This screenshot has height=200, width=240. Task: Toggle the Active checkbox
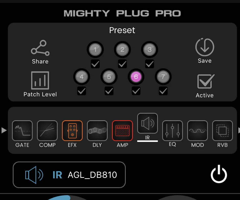tap(205, 82)
